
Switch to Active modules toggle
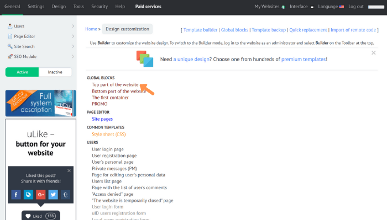(x=22, y=72)
